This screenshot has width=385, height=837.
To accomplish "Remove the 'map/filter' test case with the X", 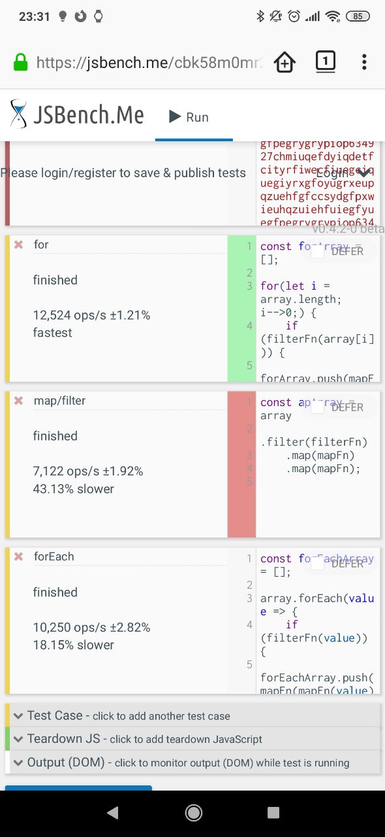I will 19,401.
